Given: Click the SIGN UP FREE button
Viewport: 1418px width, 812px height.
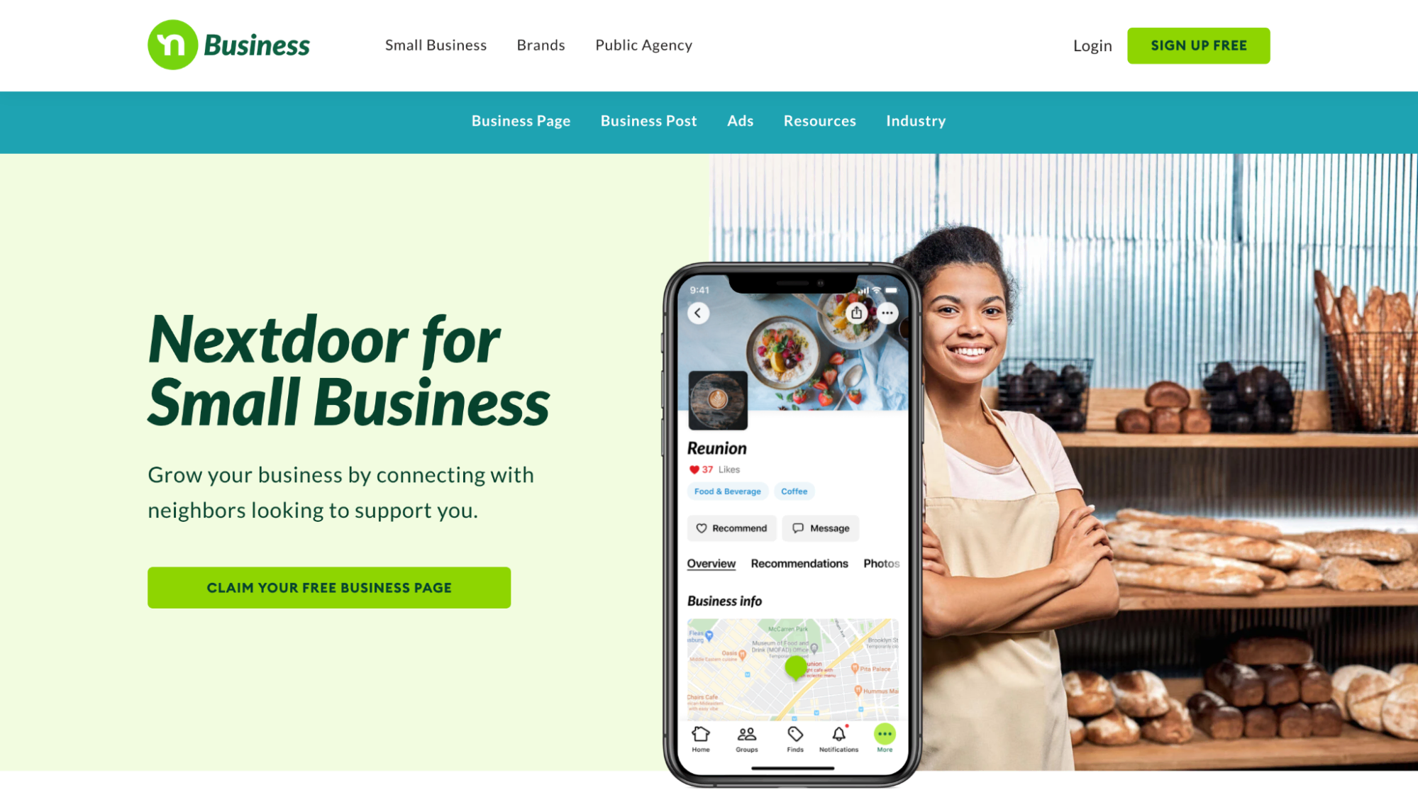Looking at the screenshot, I should point(1199,45).
